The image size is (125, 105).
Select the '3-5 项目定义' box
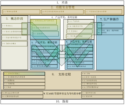point(14,26)
